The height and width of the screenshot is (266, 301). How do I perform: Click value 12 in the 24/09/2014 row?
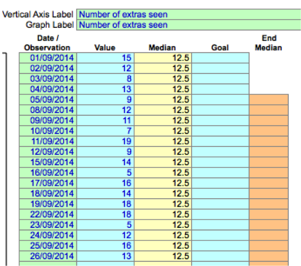105,235
